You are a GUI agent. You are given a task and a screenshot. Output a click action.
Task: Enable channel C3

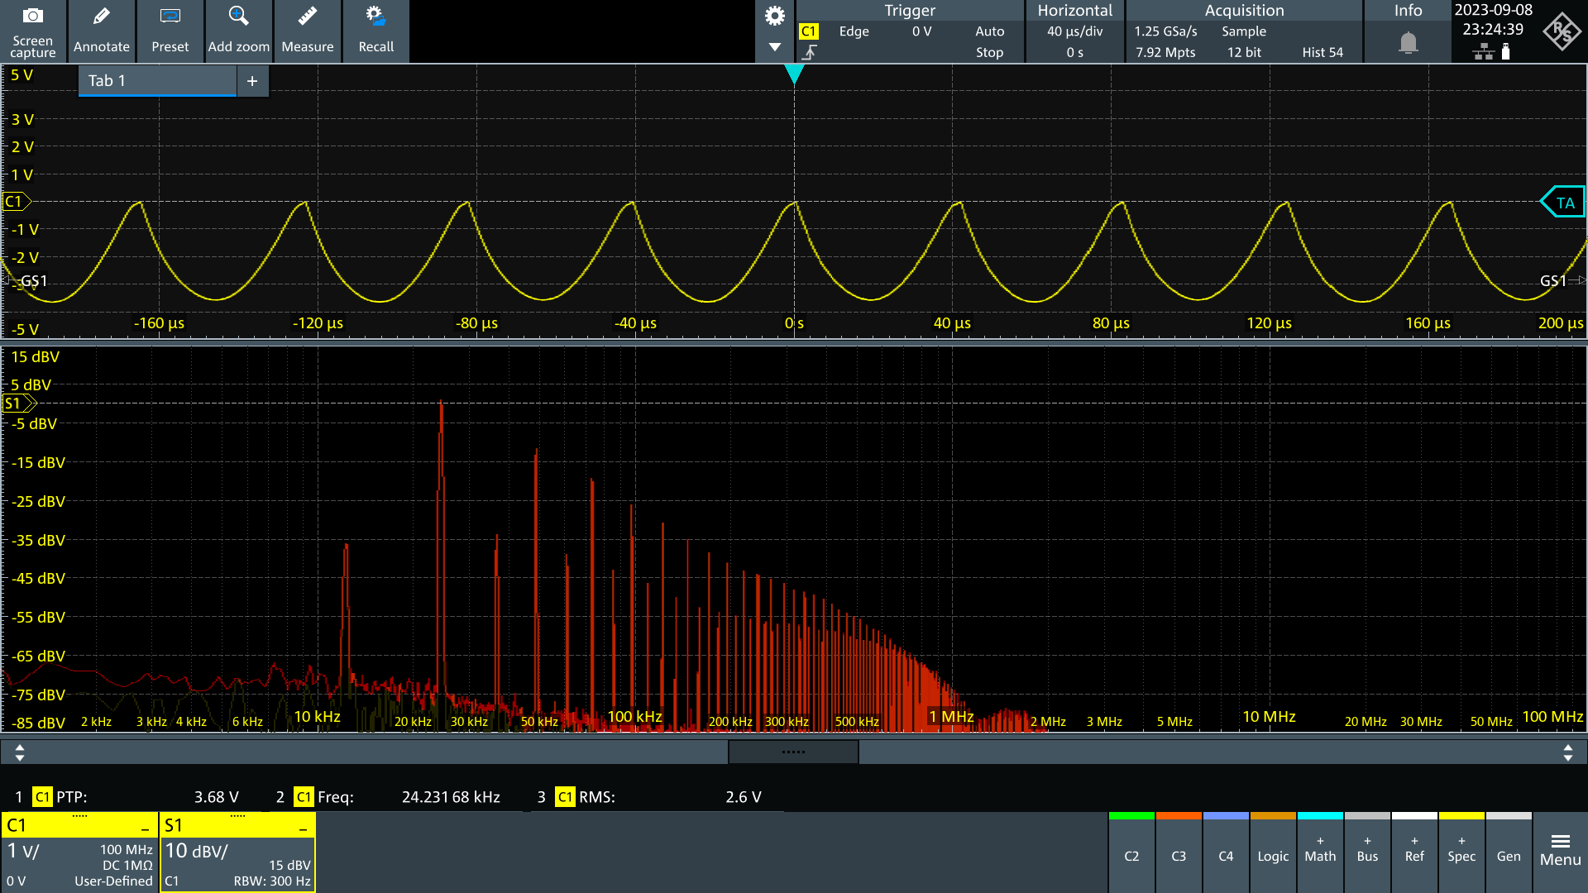1179,852
